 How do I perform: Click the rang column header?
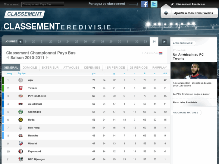[x=10, y=73]
